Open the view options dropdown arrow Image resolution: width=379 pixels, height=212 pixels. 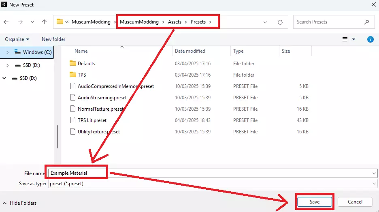[x=353, y=39]
